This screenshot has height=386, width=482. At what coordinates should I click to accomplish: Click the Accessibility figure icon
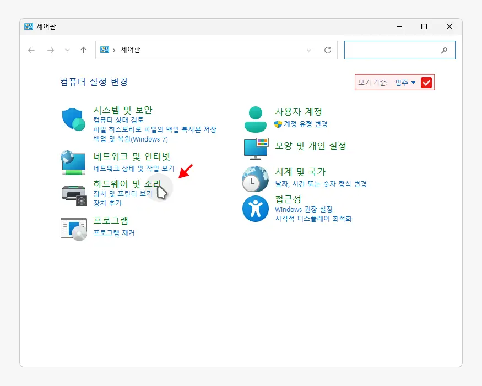(x=256, y=209)
